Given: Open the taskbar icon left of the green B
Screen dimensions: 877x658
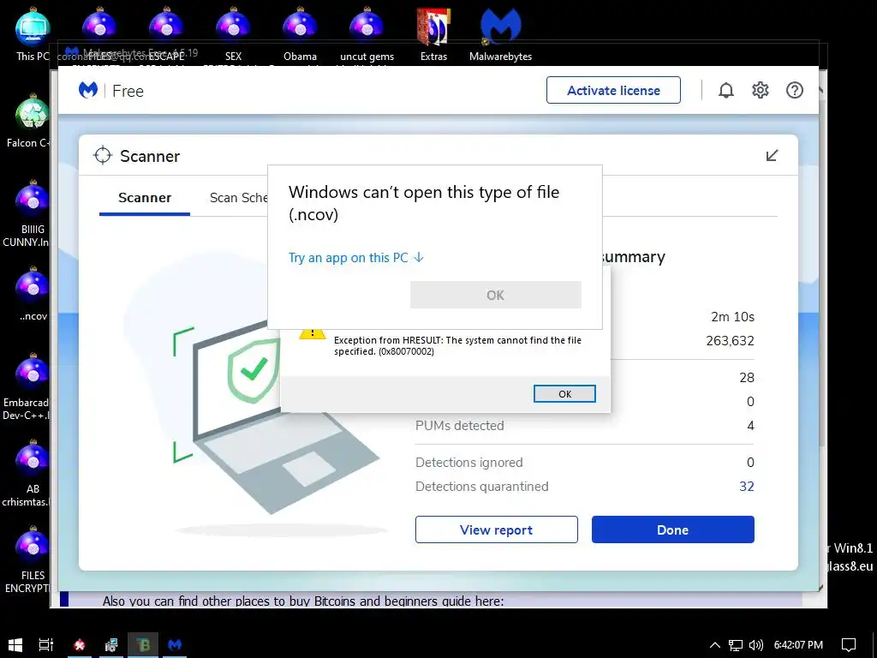Looking at the screenshot, I should click(111, 644).
